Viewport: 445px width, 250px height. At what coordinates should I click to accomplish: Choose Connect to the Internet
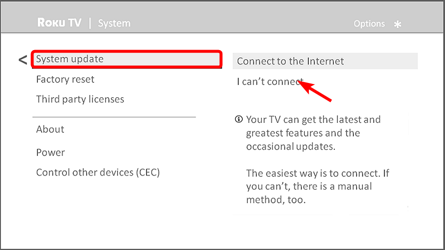pyautogui.click(x=325, y=61)
